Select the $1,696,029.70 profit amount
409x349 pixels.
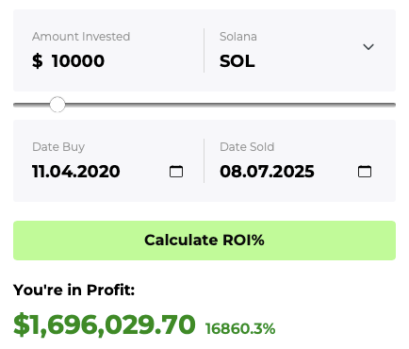coord(105,324)
